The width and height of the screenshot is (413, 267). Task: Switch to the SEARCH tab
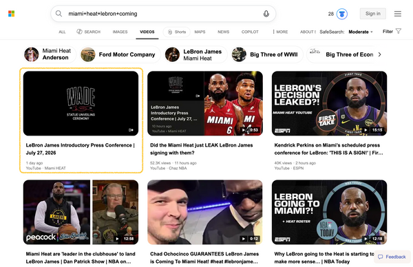pos(89,32)
